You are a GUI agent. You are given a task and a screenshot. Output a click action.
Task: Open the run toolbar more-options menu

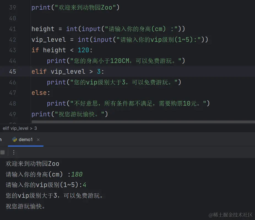pos(14,152)
